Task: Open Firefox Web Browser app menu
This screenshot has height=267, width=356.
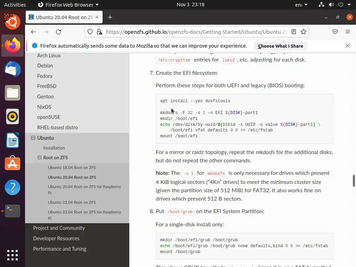Action: (x=68, y=5)
